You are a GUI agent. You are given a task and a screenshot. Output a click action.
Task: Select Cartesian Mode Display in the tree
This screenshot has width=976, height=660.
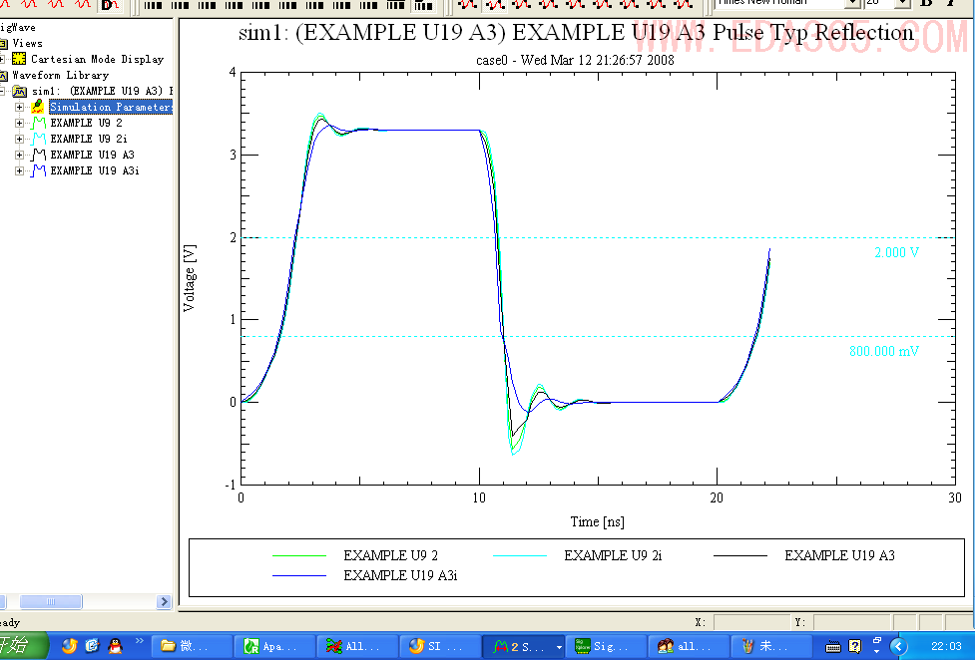click(x=97, y=59)
